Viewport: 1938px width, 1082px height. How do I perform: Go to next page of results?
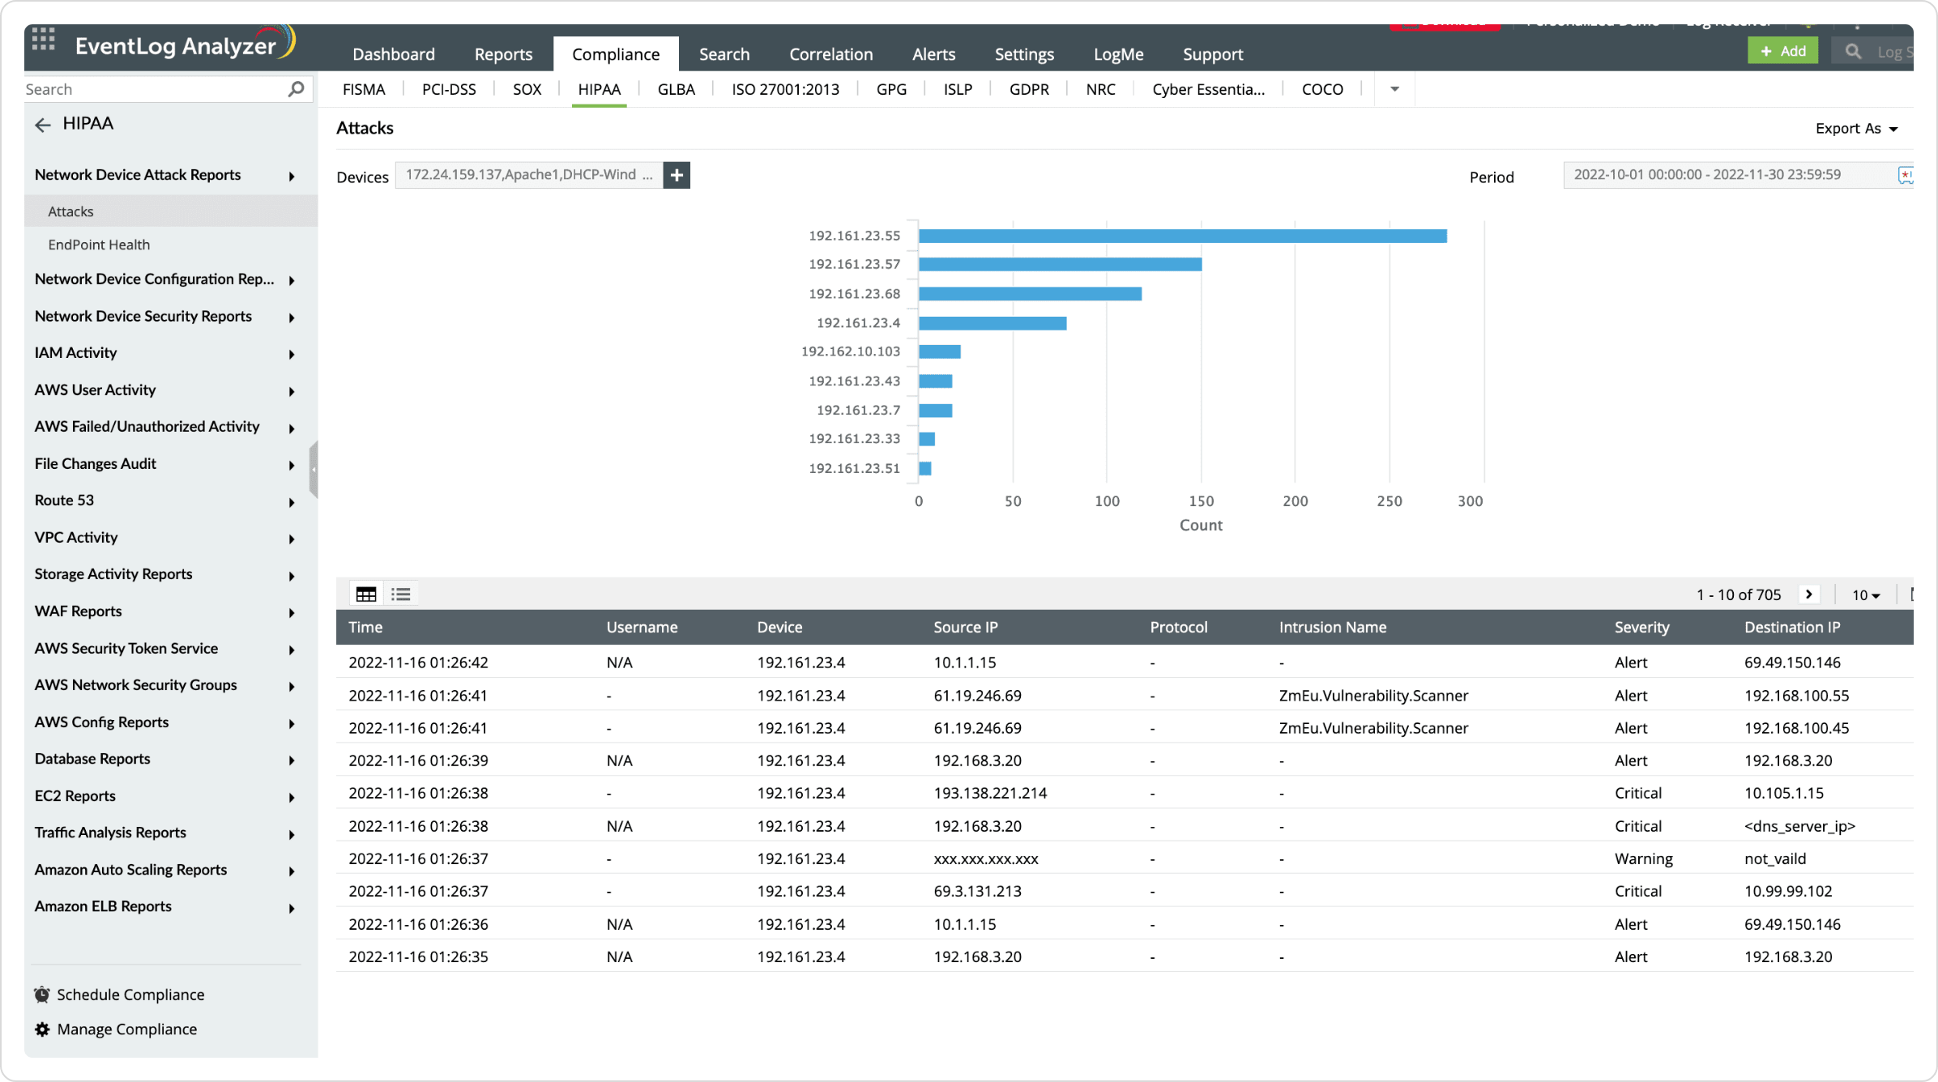click(x=1808, y=594)
